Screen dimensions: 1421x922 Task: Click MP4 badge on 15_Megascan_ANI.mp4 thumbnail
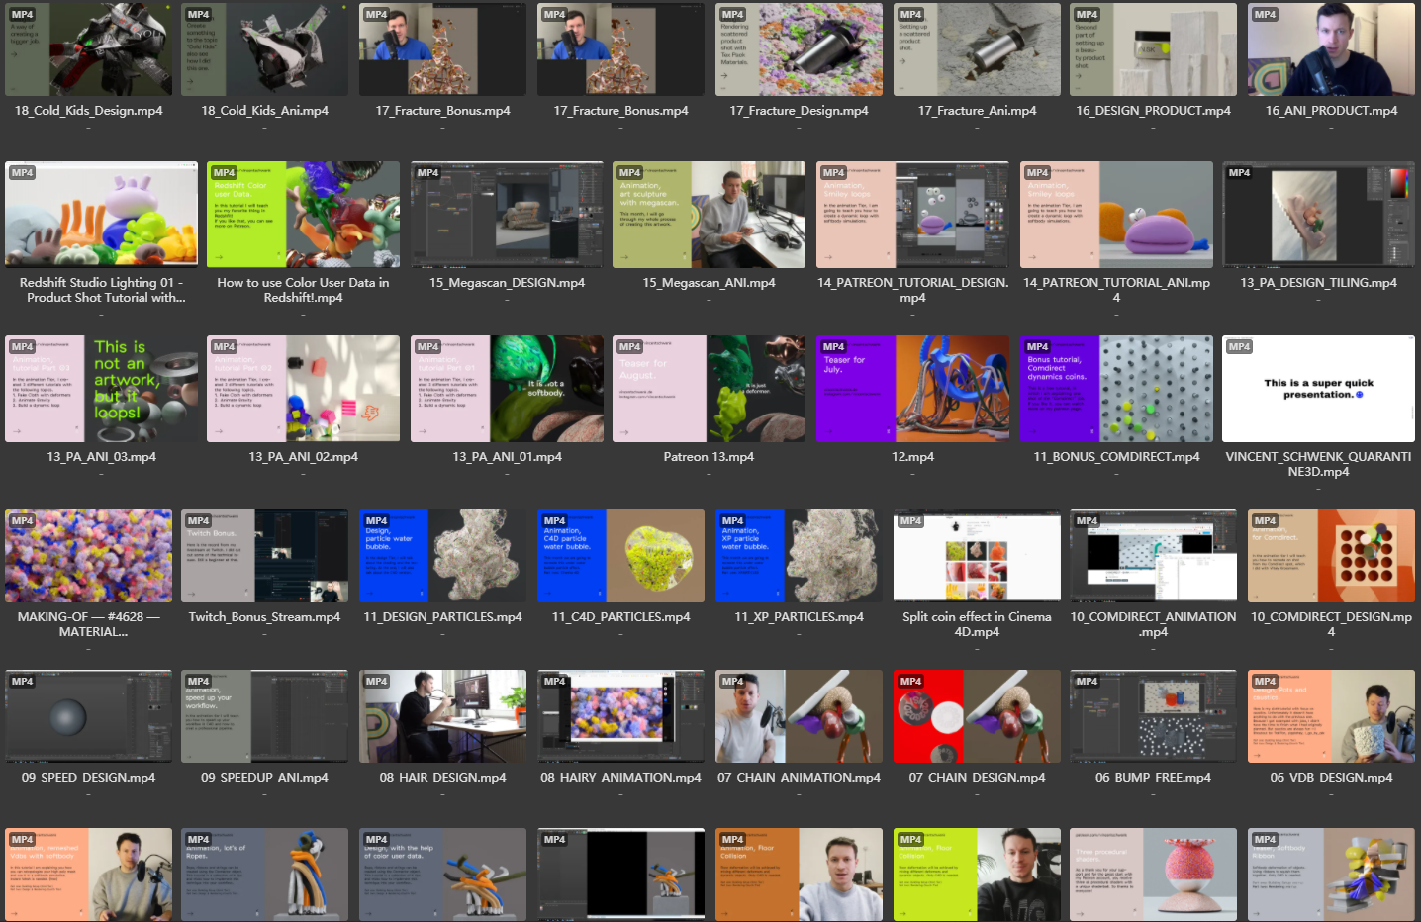[629, 173]
